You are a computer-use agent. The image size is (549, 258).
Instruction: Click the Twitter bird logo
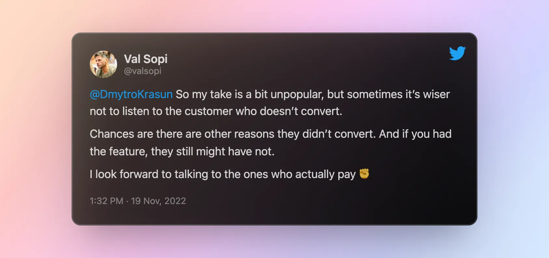coord(457,53)
